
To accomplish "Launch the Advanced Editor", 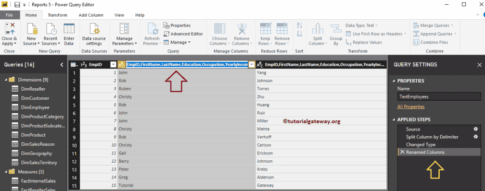I will click(x=183, y=34).
